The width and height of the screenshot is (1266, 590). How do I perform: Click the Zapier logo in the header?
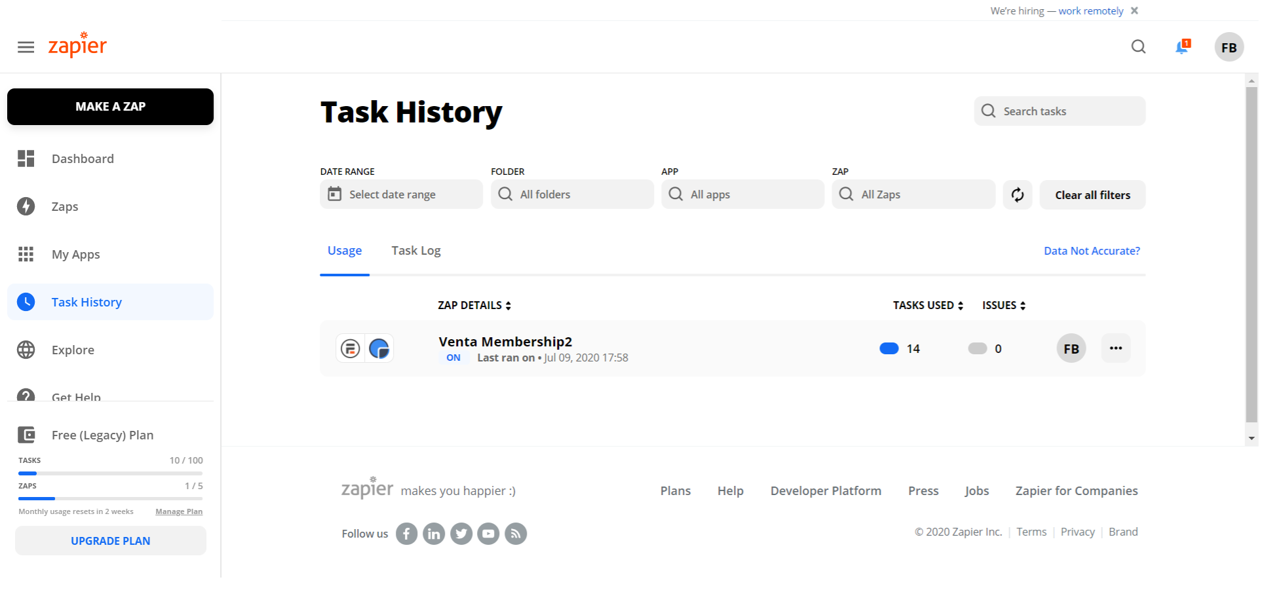77,45
